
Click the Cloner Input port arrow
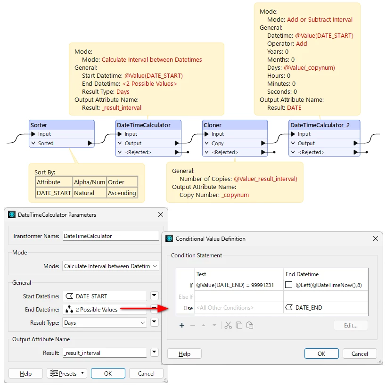pyautogui.click(x=207, y=134)
